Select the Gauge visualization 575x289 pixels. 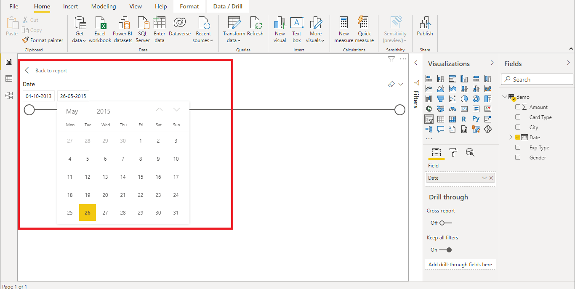(x=452, y=109)
